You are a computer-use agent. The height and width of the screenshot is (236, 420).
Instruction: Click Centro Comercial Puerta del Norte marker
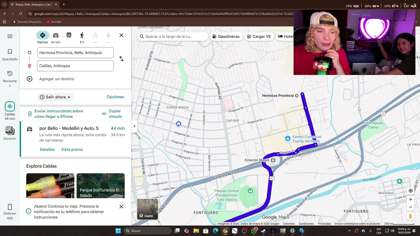pyautogui.click(x=288, y=139)
